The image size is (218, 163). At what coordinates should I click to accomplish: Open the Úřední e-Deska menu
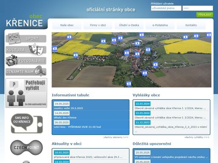click(x=129, y=25)
